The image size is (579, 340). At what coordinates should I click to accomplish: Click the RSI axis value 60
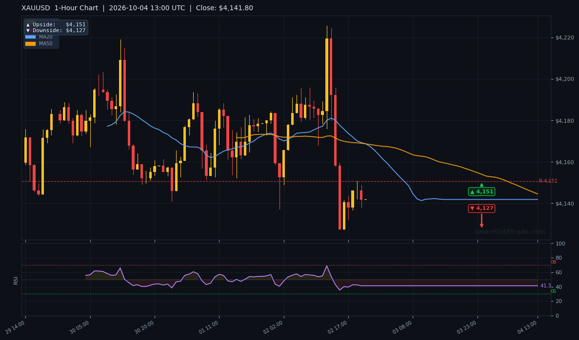click(x=559, y=272)
